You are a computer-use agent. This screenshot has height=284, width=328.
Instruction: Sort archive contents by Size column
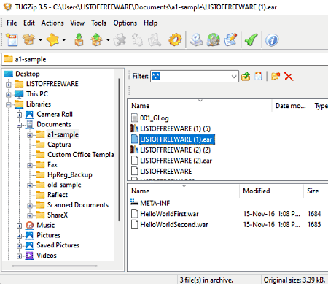[x=316, y=191]
